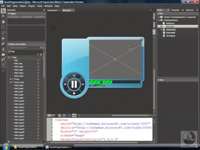The width and height of the screenshot is (200, 150).
Task: Select the Direct Selection tool
Action: point(3,16)
